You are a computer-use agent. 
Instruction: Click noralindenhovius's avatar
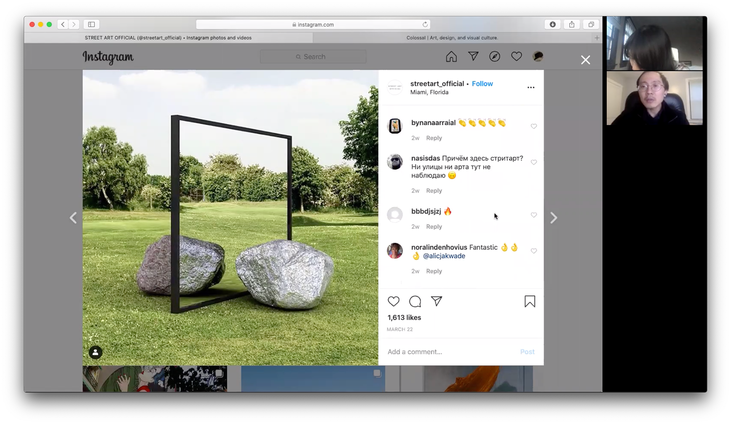[x=395, y=250]
